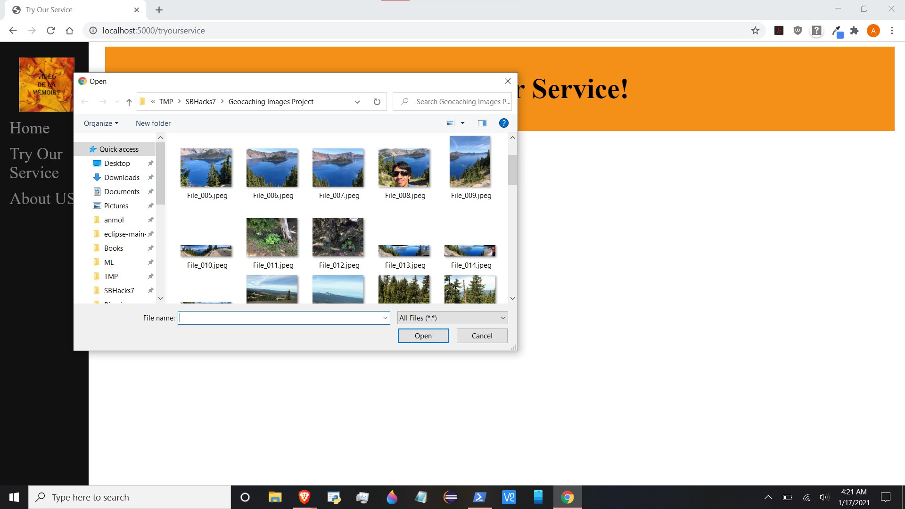
Task: Select the Downloads quick access item
Action: click(x=122, y=177)
